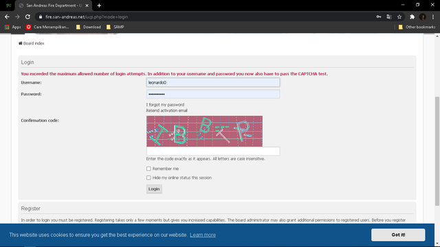Open a new tab with the plus button

point(99,5)
